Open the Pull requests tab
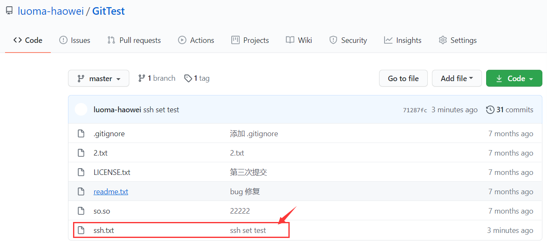 click(x=134, y=40)
